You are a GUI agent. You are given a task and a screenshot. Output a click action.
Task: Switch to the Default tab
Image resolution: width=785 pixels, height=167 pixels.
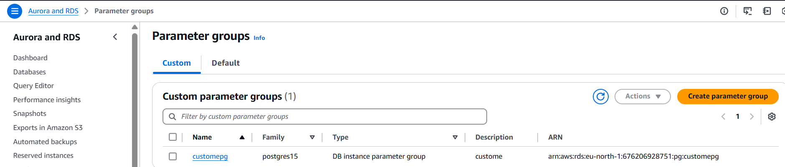(x=226, y=63)
